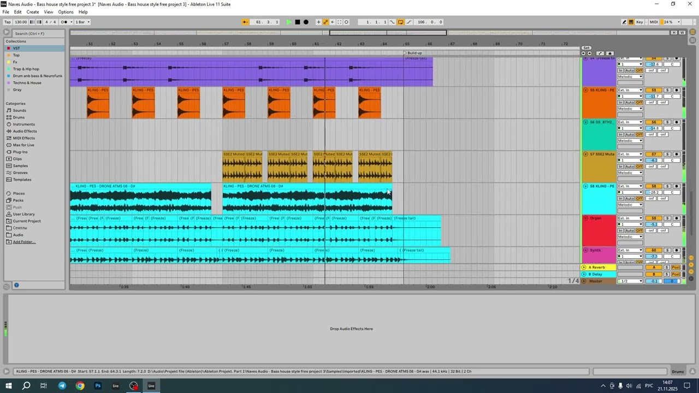Fold the Organ track

pyautogui.click(x=585, y=218)
